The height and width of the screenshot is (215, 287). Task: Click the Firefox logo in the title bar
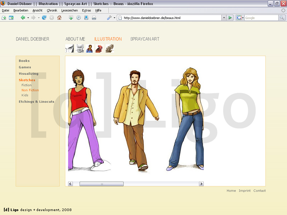coord(3,4)
